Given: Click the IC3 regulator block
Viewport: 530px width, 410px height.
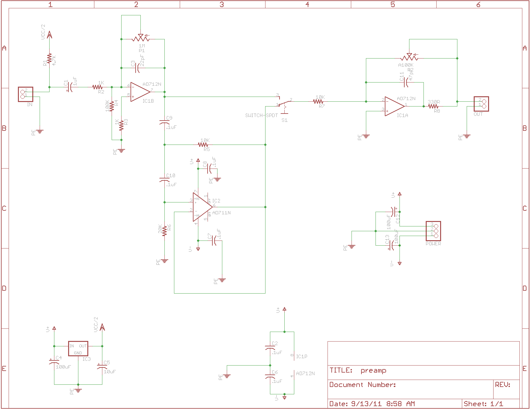Looking at the screenshot, I should point(78,348).
